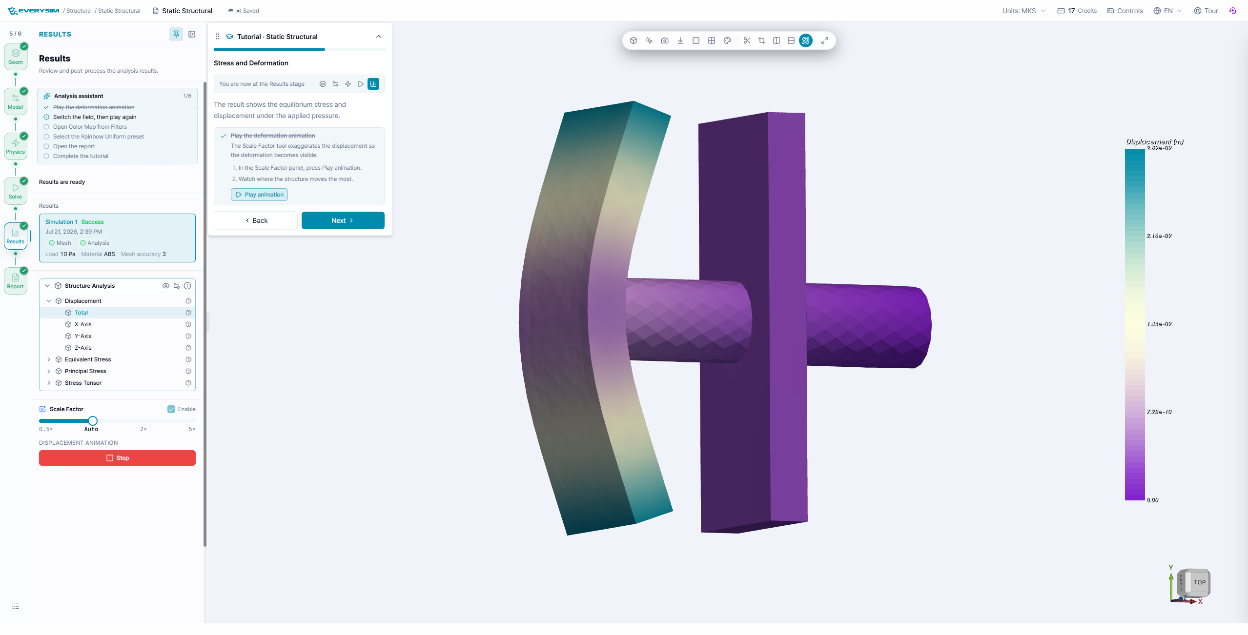This screenshot has height=635, width=1248.
Task: Click the 17 Credits indicator
Action: tap(1077, 11)
